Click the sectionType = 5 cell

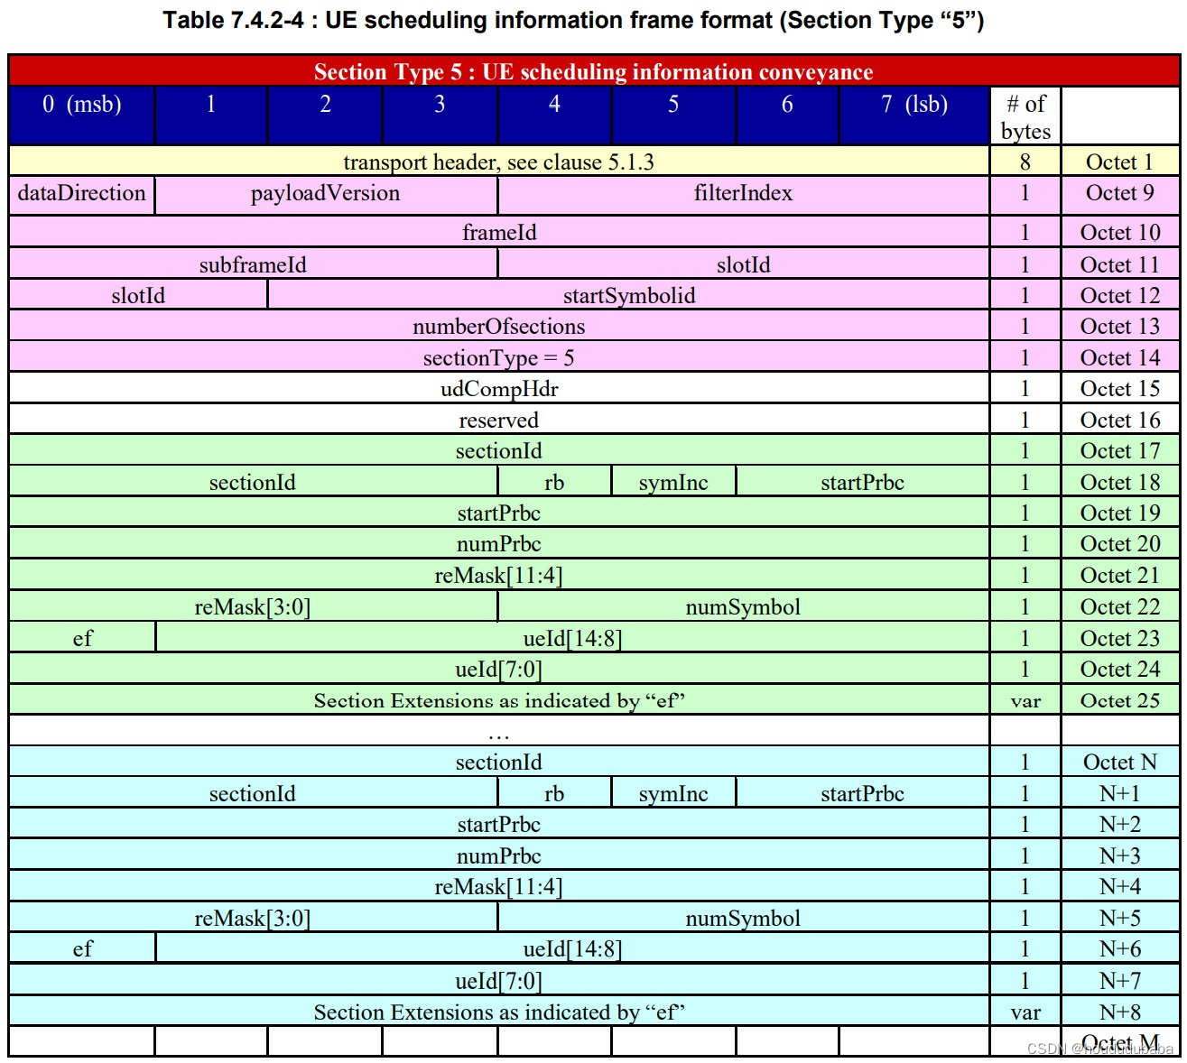point(498,356)
